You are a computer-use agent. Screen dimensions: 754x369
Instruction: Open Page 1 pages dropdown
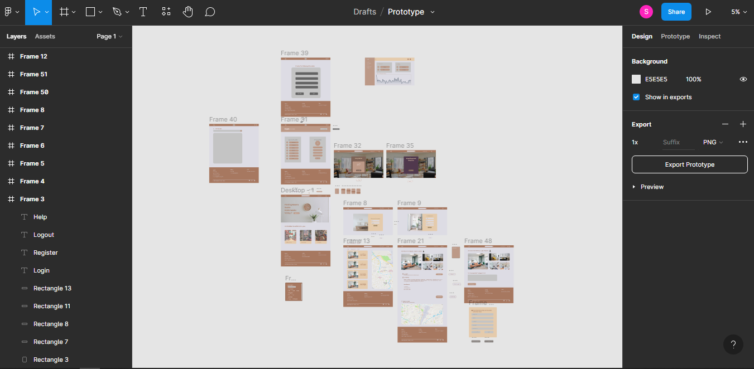coord(109,36)
